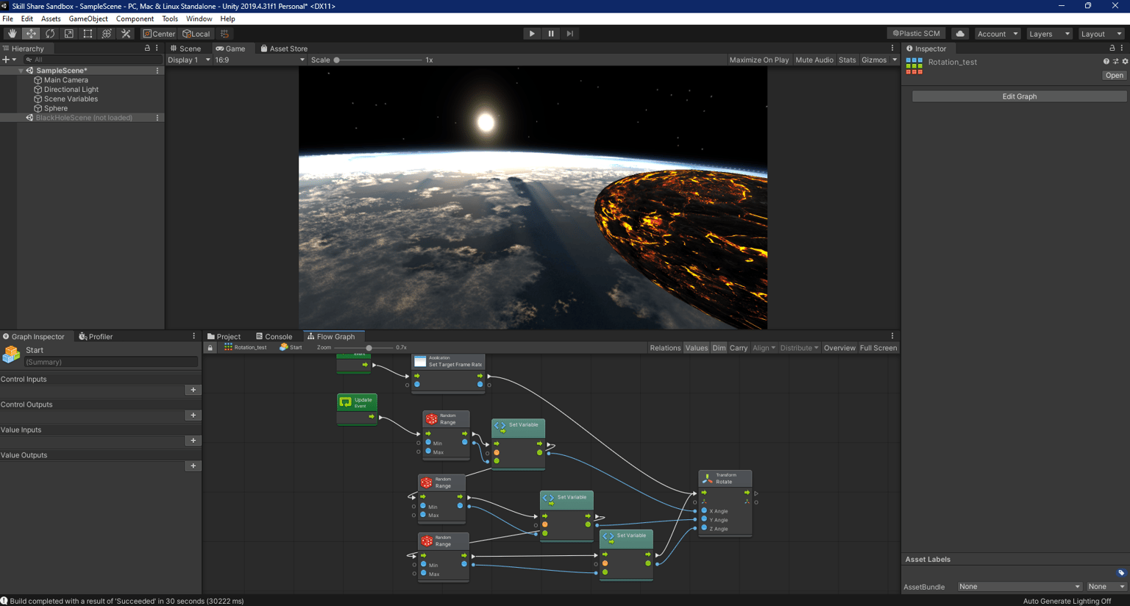Image resolution: width=1130 pixels, height=606 pixels.
Task: Click the Open button in Inspector
Action: (x=1114, y=75)
